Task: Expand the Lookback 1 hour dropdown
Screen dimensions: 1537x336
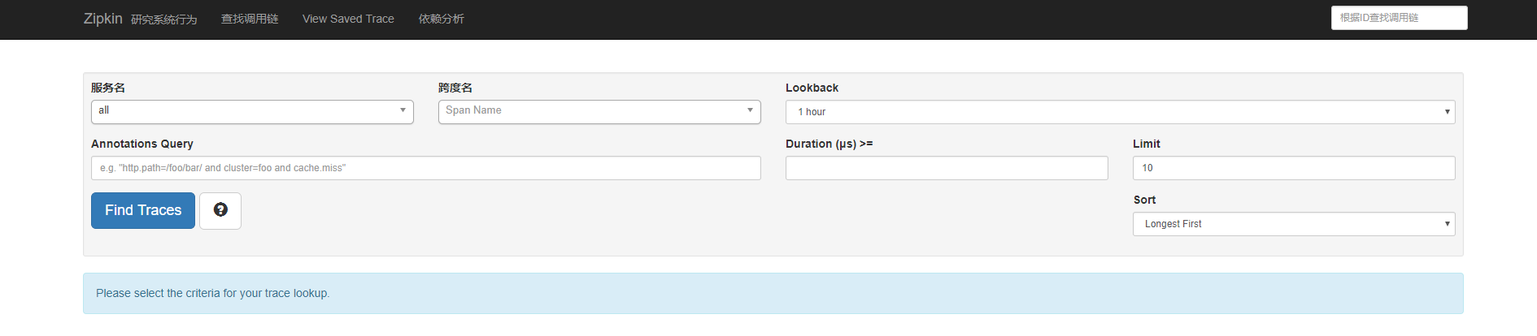Action: click(x=1120, y=112)
